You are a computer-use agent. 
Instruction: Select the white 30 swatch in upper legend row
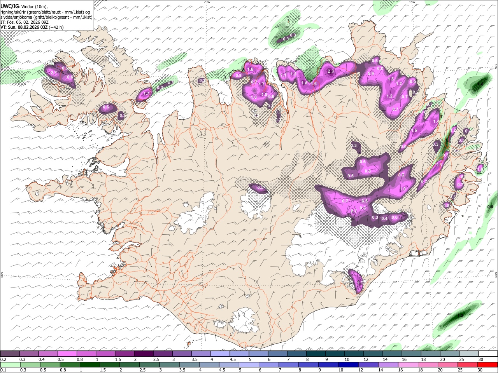point(487,354)
